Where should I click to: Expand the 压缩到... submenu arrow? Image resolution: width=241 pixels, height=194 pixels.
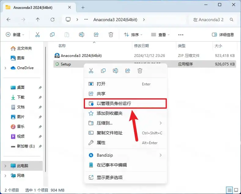click(x=161, y=123)
